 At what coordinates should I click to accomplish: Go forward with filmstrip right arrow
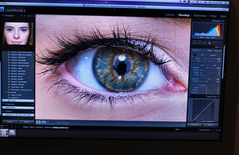pos(19,127)
